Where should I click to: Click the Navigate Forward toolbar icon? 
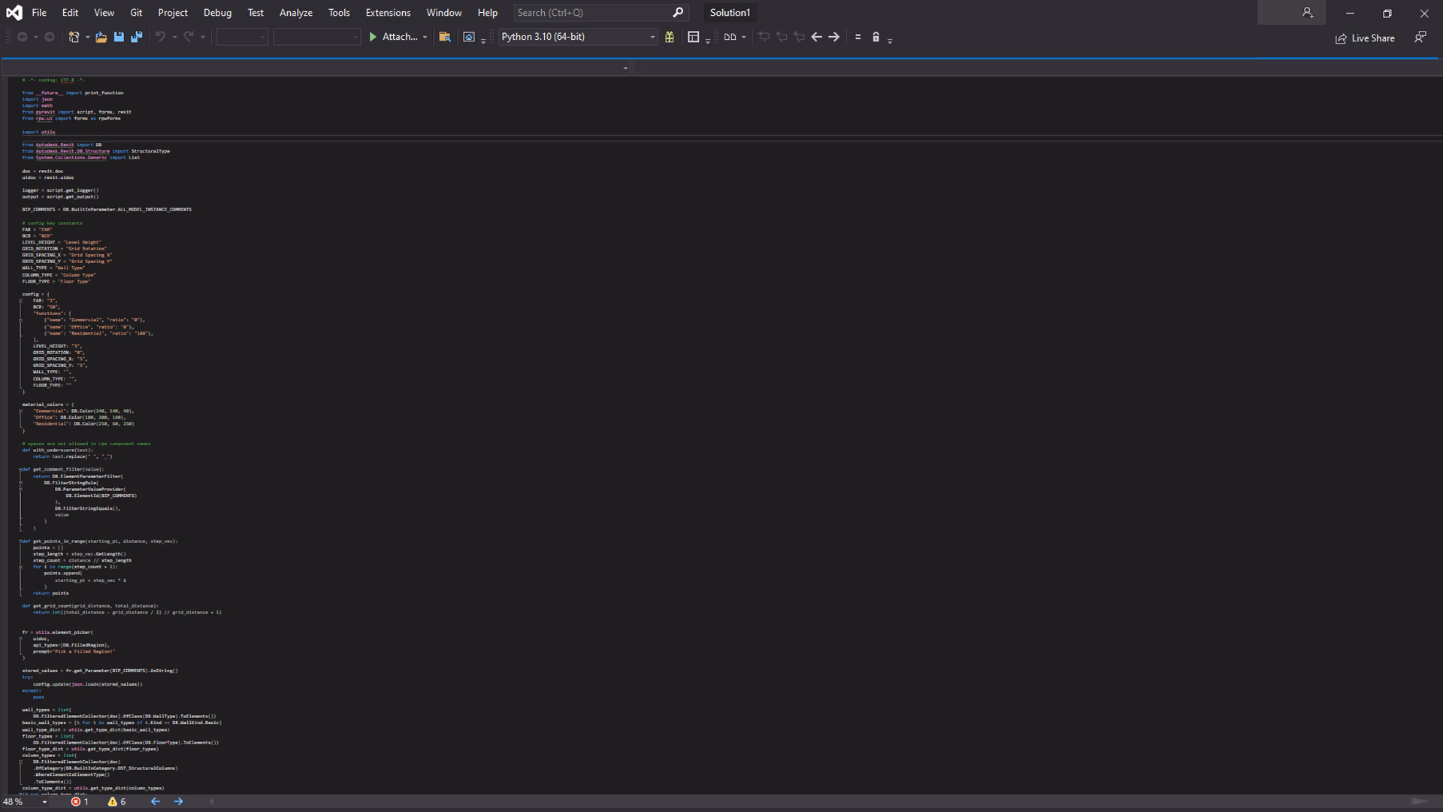tap(50, 37)
